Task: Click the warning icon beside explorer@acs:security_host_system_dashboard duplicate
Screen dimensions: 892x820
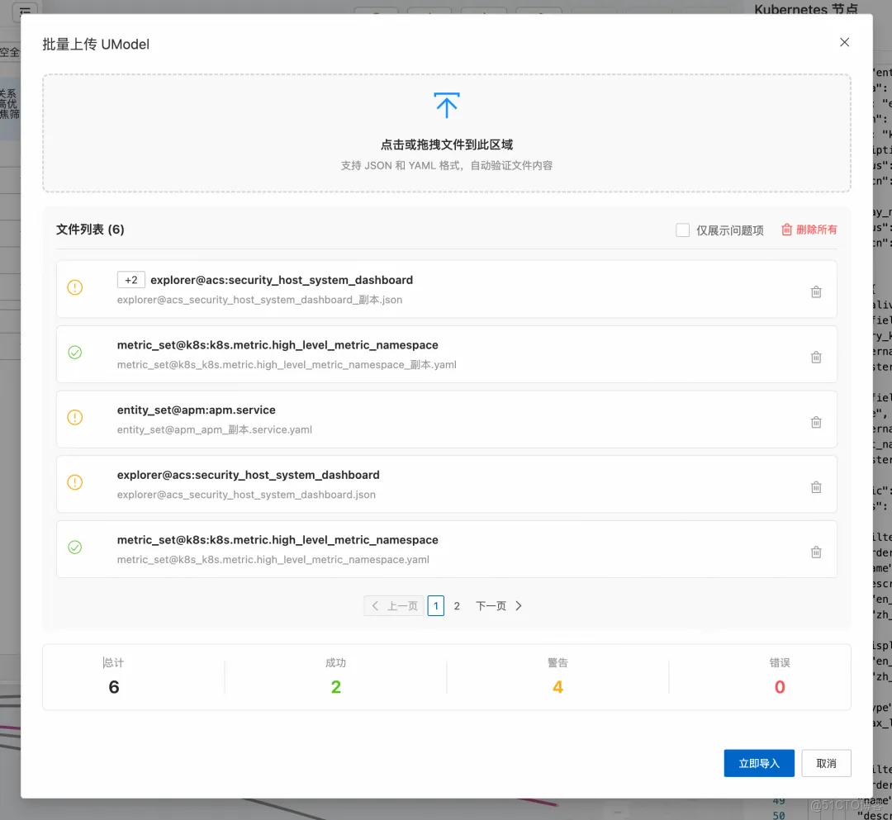Action: (x=74, y=287)
